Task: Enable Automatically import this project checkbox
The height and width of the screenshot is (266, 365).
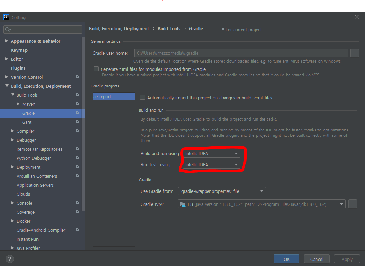Action: click(143, 97)
